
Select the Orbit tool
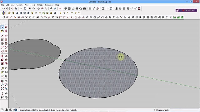(x=2, y=81)
